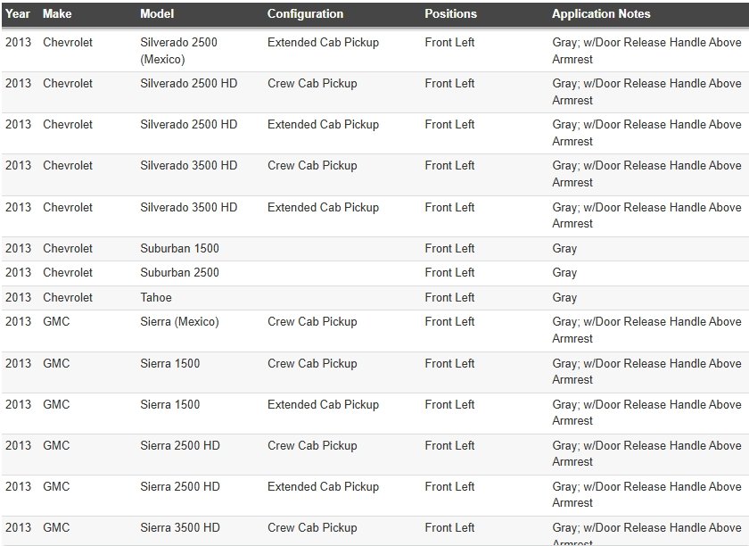Select Front Left in the Sierra 3500 HD row

[x=449, y=528]
